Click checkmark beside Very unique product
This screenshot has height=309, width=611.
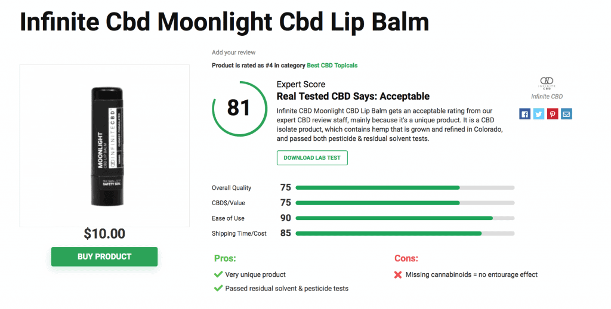(218, 274)
